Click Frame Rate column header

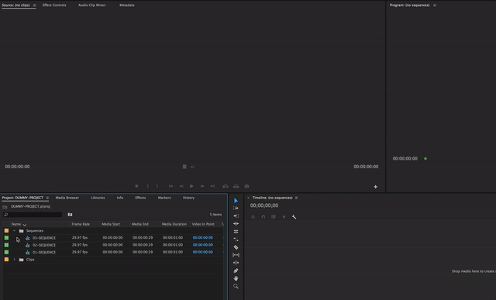coord(81,224)
